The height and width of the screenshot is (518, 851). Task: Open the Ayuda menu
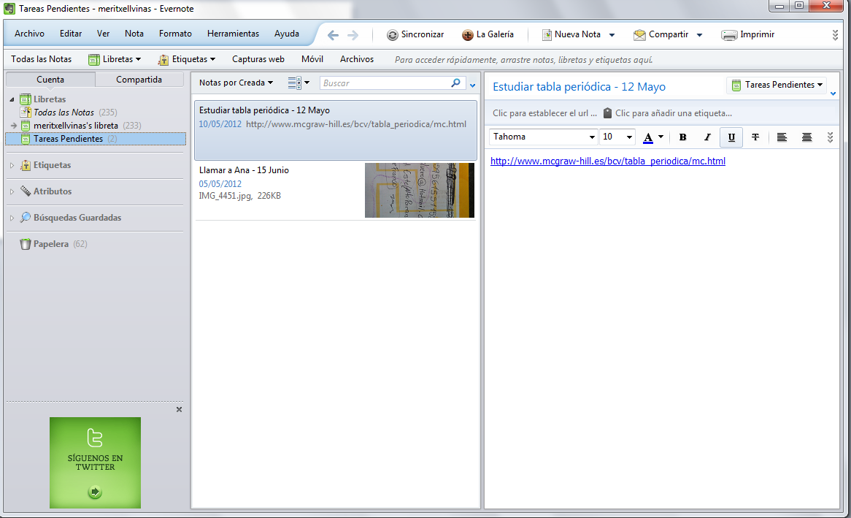coord(287,34)
